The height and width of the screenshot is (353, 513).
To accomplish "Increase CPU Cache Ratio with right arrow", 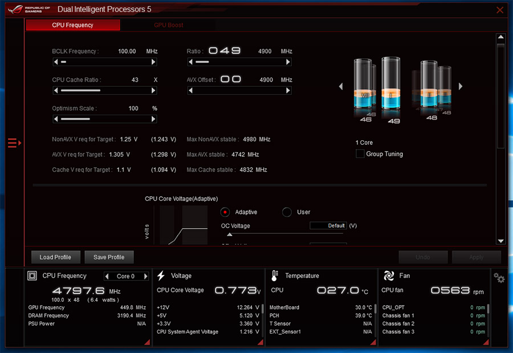I will point(153,90).
